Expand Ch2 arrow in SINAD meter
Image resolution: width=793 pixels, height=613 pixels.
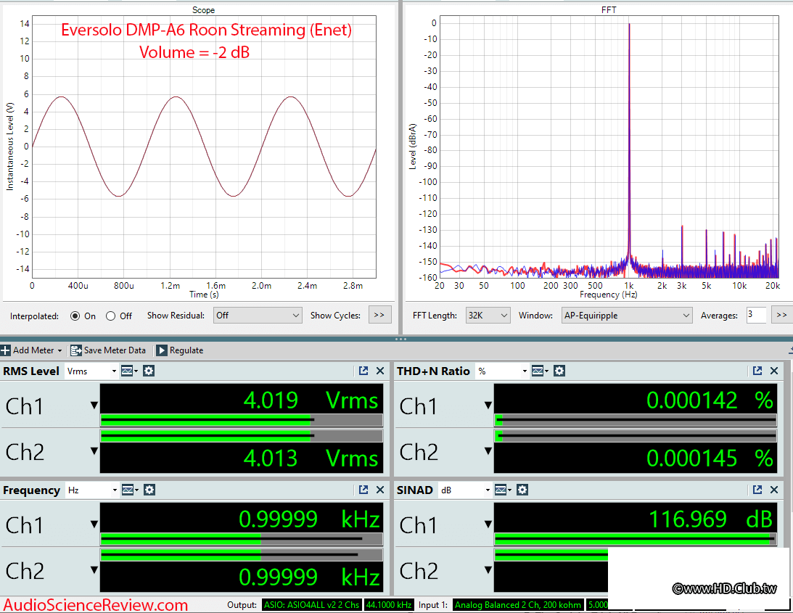pos(488,569)
